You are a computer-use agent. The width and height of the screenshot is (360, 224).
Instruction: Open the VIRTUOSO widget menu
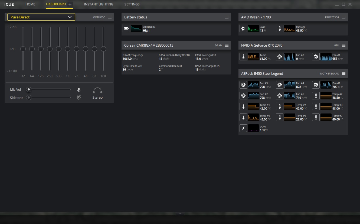tap(110, 17)
